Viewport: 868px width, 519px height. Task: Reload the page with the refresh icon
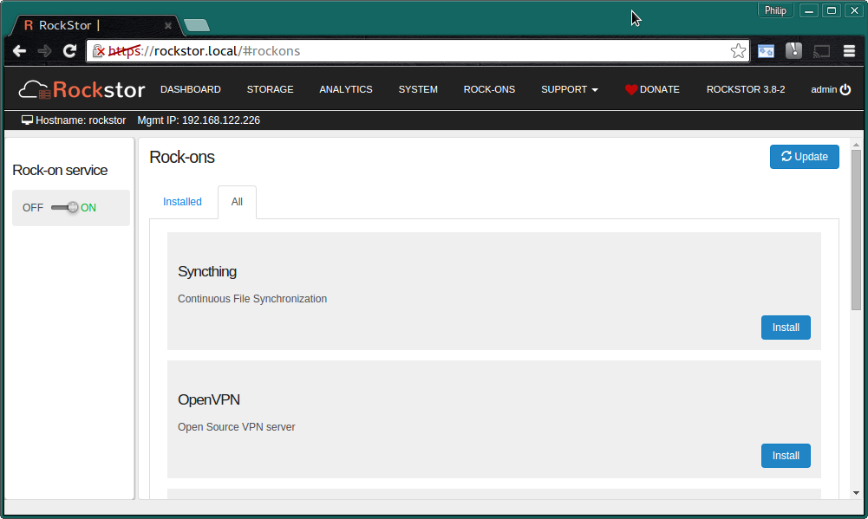coord(69,51)
